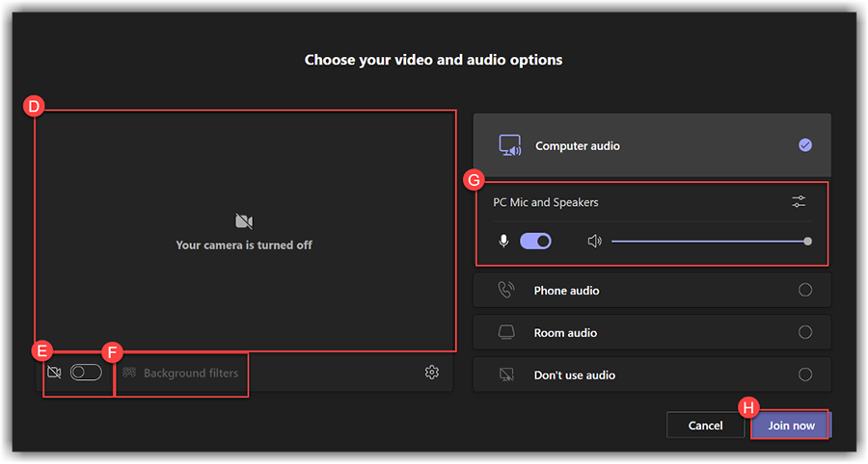Click the speaker volume icon
The height and width of the screenshot is (464, 868).
(x=594, y=241)
